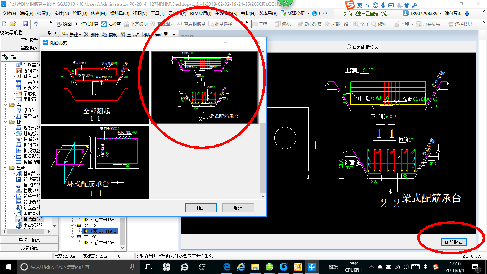Image resolution: width=487 pixels, height=274 pixels.
Task: Click the 配筋形式 dialog vertical scrollbar
Action: (x=263, y=125)
